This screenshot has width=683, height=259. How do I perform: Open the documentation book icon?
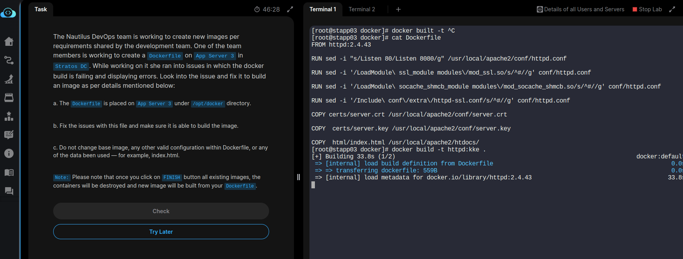[x=9, y=172]
